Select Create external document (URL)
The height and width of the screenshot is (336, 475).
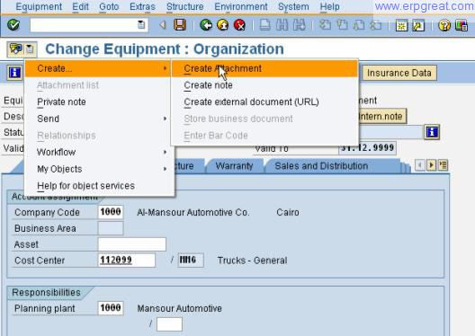[x=264, y=102]
